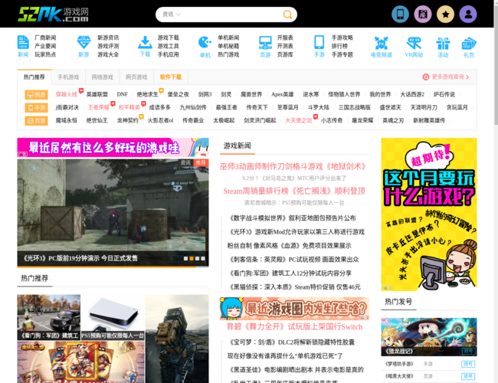The height and width of the screenshot is (383, 498).
Task: Click the 新游 diamond icon
Action: point(84,42)
